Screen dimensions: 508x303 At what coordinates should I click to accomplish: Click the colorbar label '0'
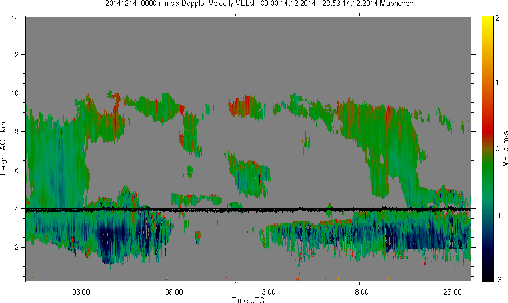coord(498,149)
